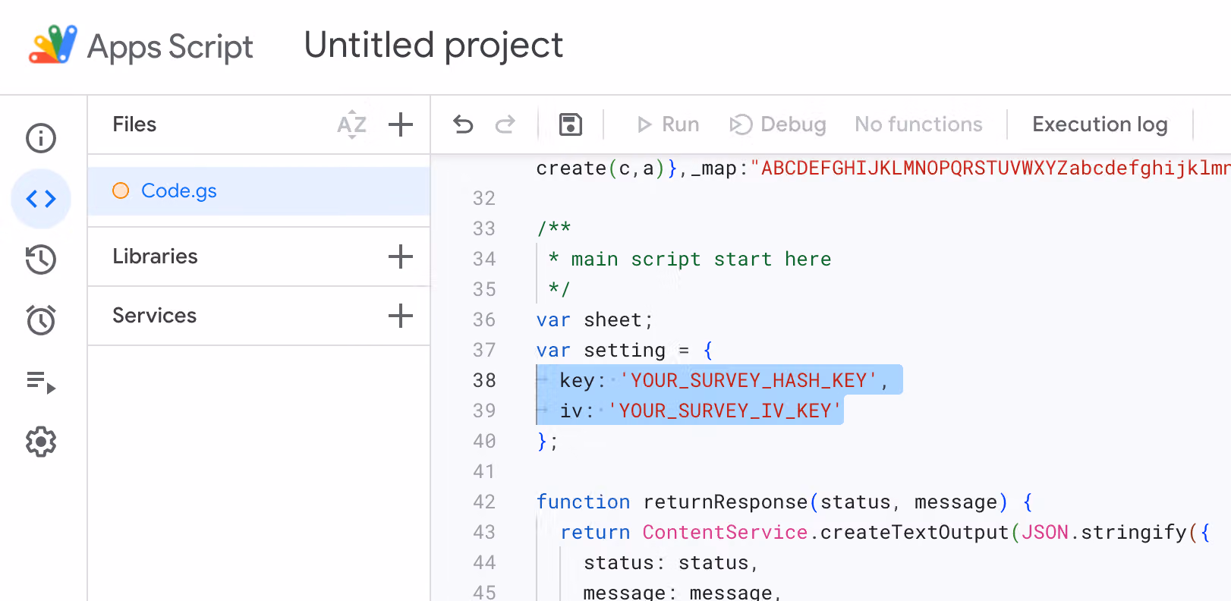Viewport: 1231px width, 601px height.
Task: Open the Triggers alarm clock icon
Action: click(x=41, y=320)
